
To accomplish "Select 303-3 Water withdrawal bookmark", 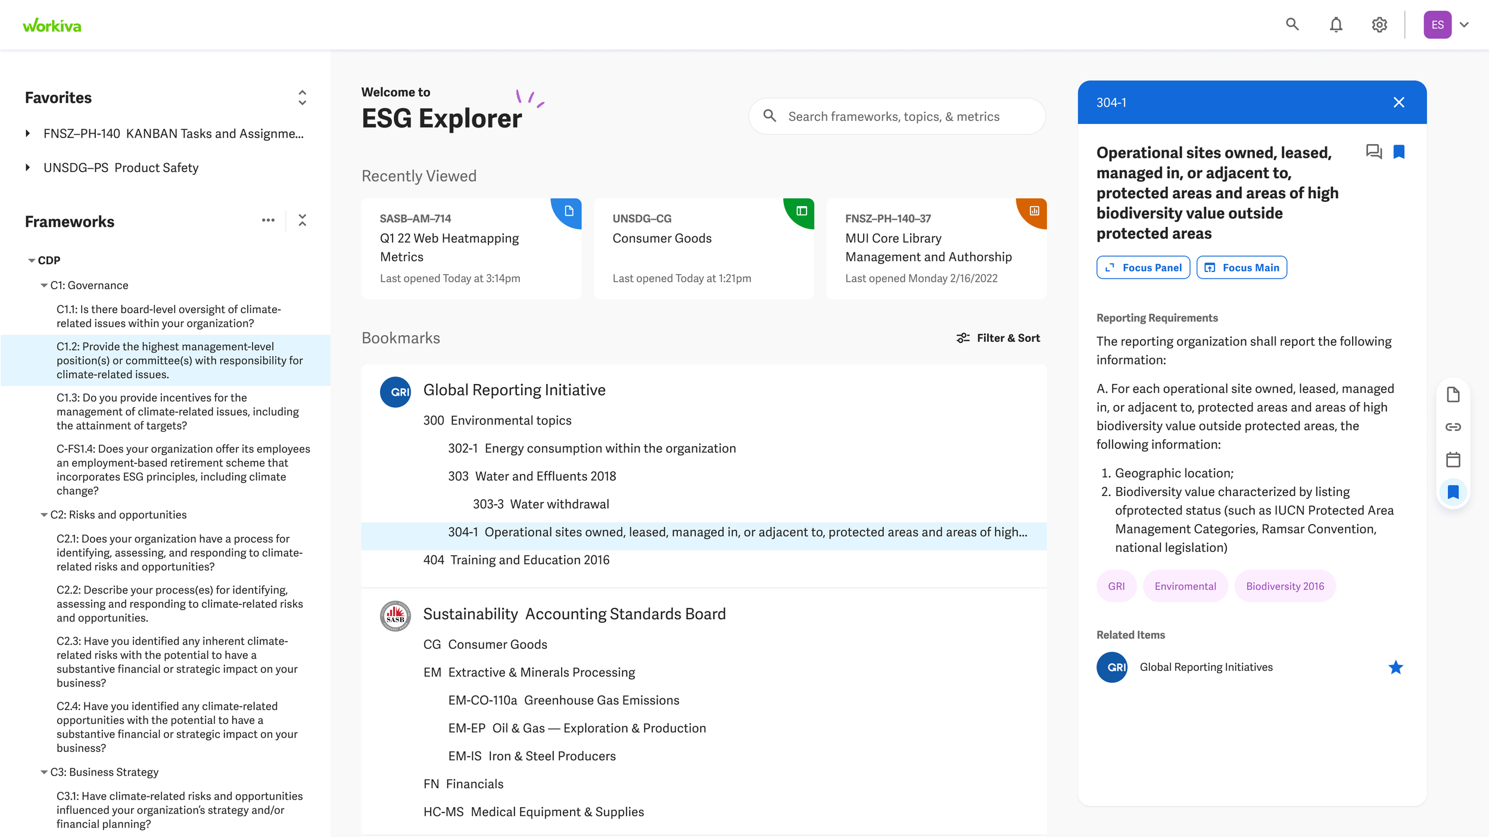I will 541,504.
